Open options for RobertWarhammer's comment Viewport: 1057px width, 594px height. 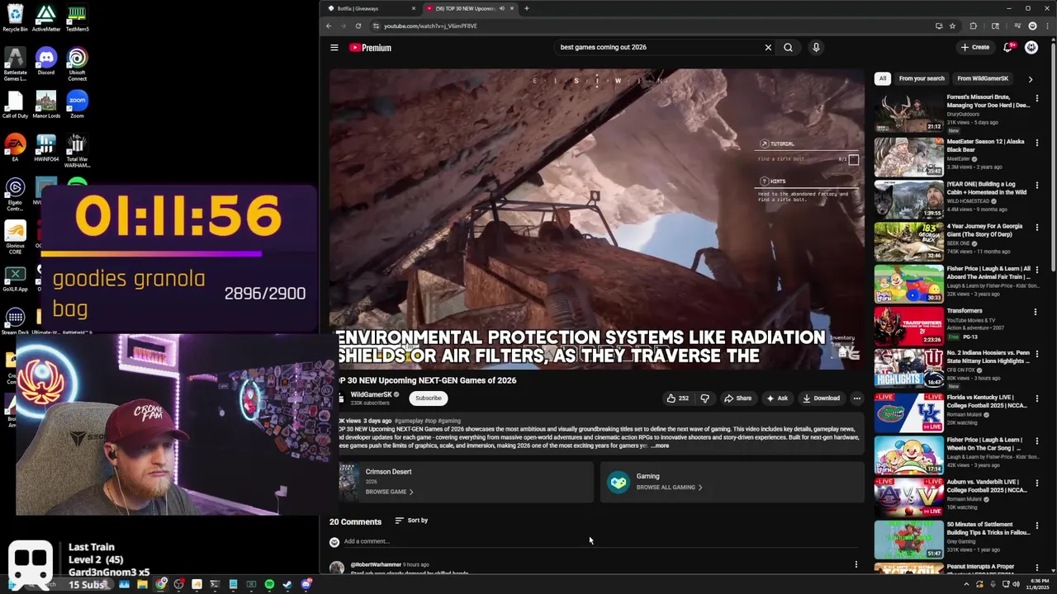(856, 565)
